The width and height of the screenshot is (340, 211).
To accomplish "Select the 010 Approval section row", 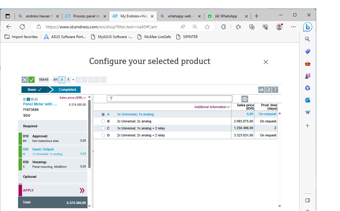I will click(x=53, y=139).
